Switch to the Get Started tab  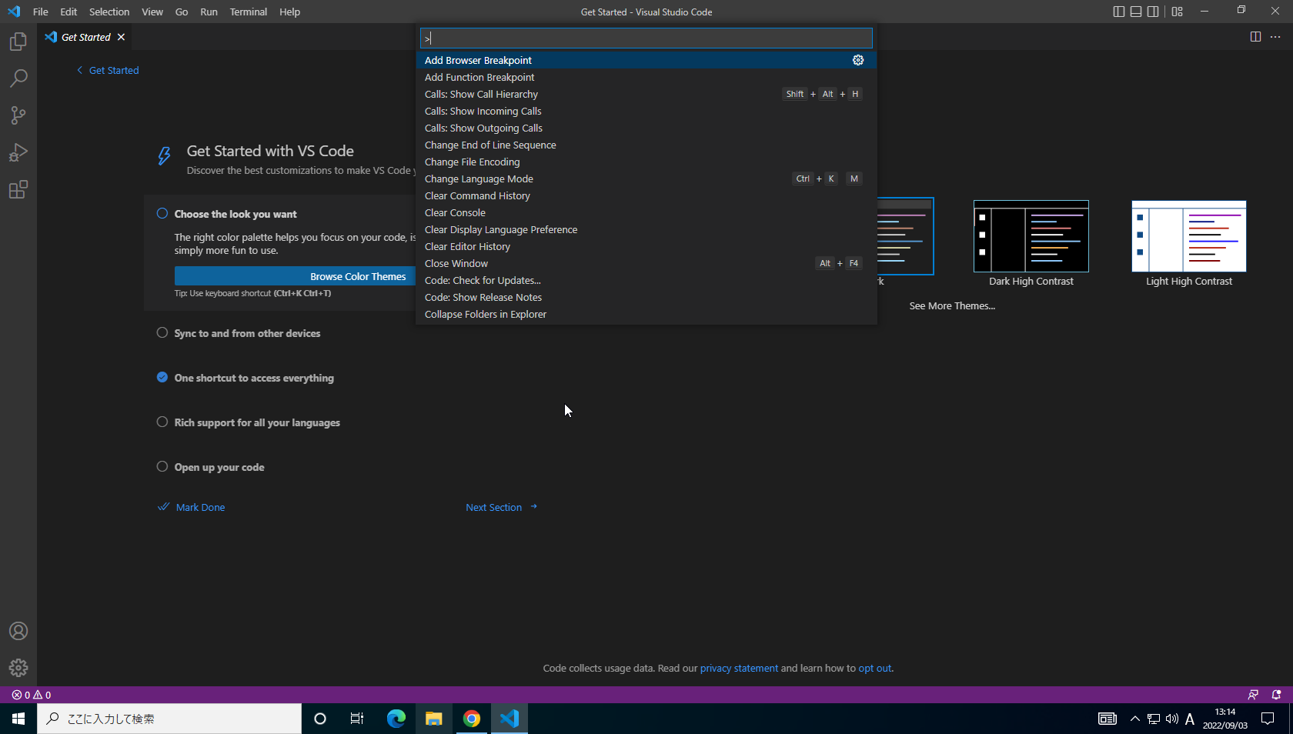pyautogui.click(x=85, y=37)
